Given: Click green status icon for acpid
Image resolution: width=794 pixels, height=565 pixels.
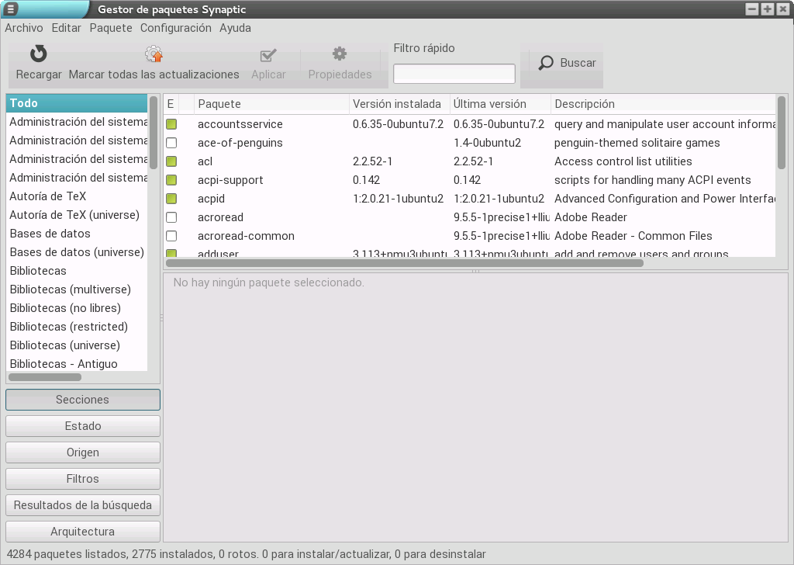Looking at the screenshot, I should (171, 199).
